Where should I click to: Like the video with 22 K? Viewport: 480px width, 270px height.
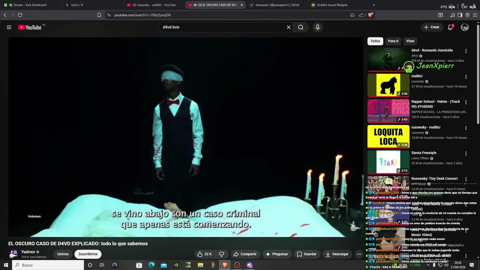point(205,254)
